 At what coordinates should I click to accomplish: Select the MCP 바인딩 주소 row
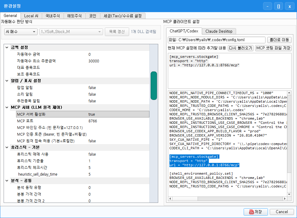(83, 127)
